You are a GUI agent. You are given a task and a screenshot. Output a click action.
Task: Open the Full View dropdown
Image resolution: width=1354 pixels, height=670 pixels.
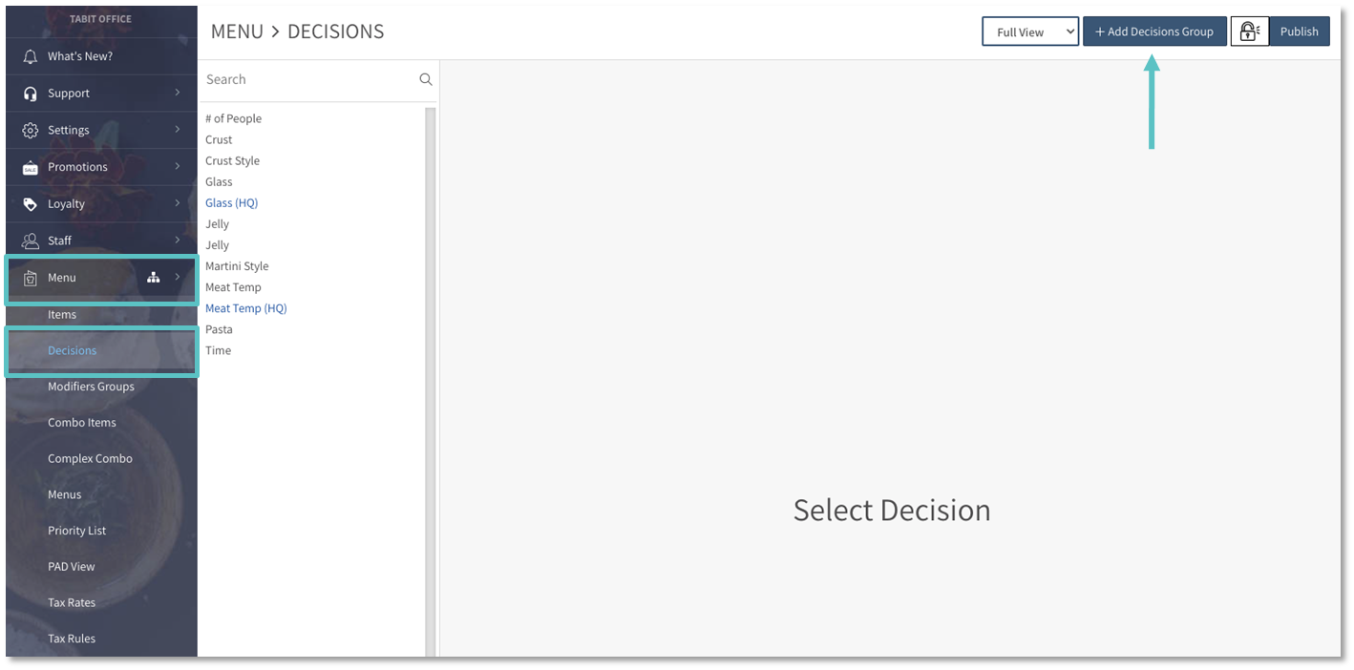coord(1029,31)
